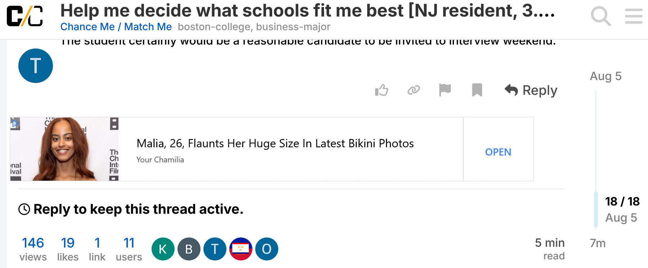Jump using the 18 / 18 timeline scroller

(622, 209)
